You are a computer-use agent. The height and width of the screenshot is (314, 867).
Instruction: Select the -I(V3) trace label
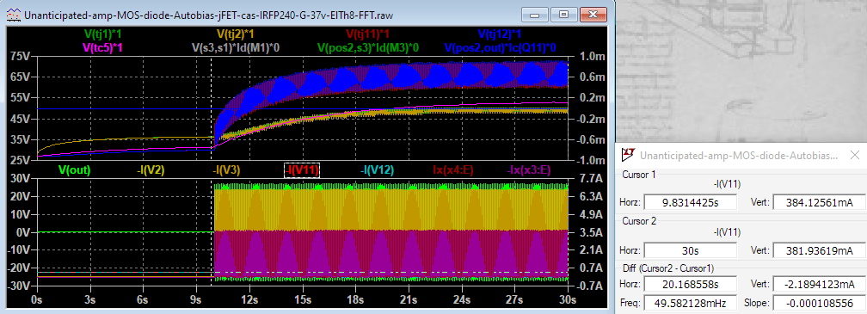pyautogui.click(x=226, y=170)
